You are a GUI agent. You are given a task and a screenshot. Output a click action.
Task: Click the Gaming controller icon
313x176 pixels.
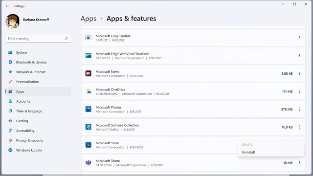coord(10,121)
